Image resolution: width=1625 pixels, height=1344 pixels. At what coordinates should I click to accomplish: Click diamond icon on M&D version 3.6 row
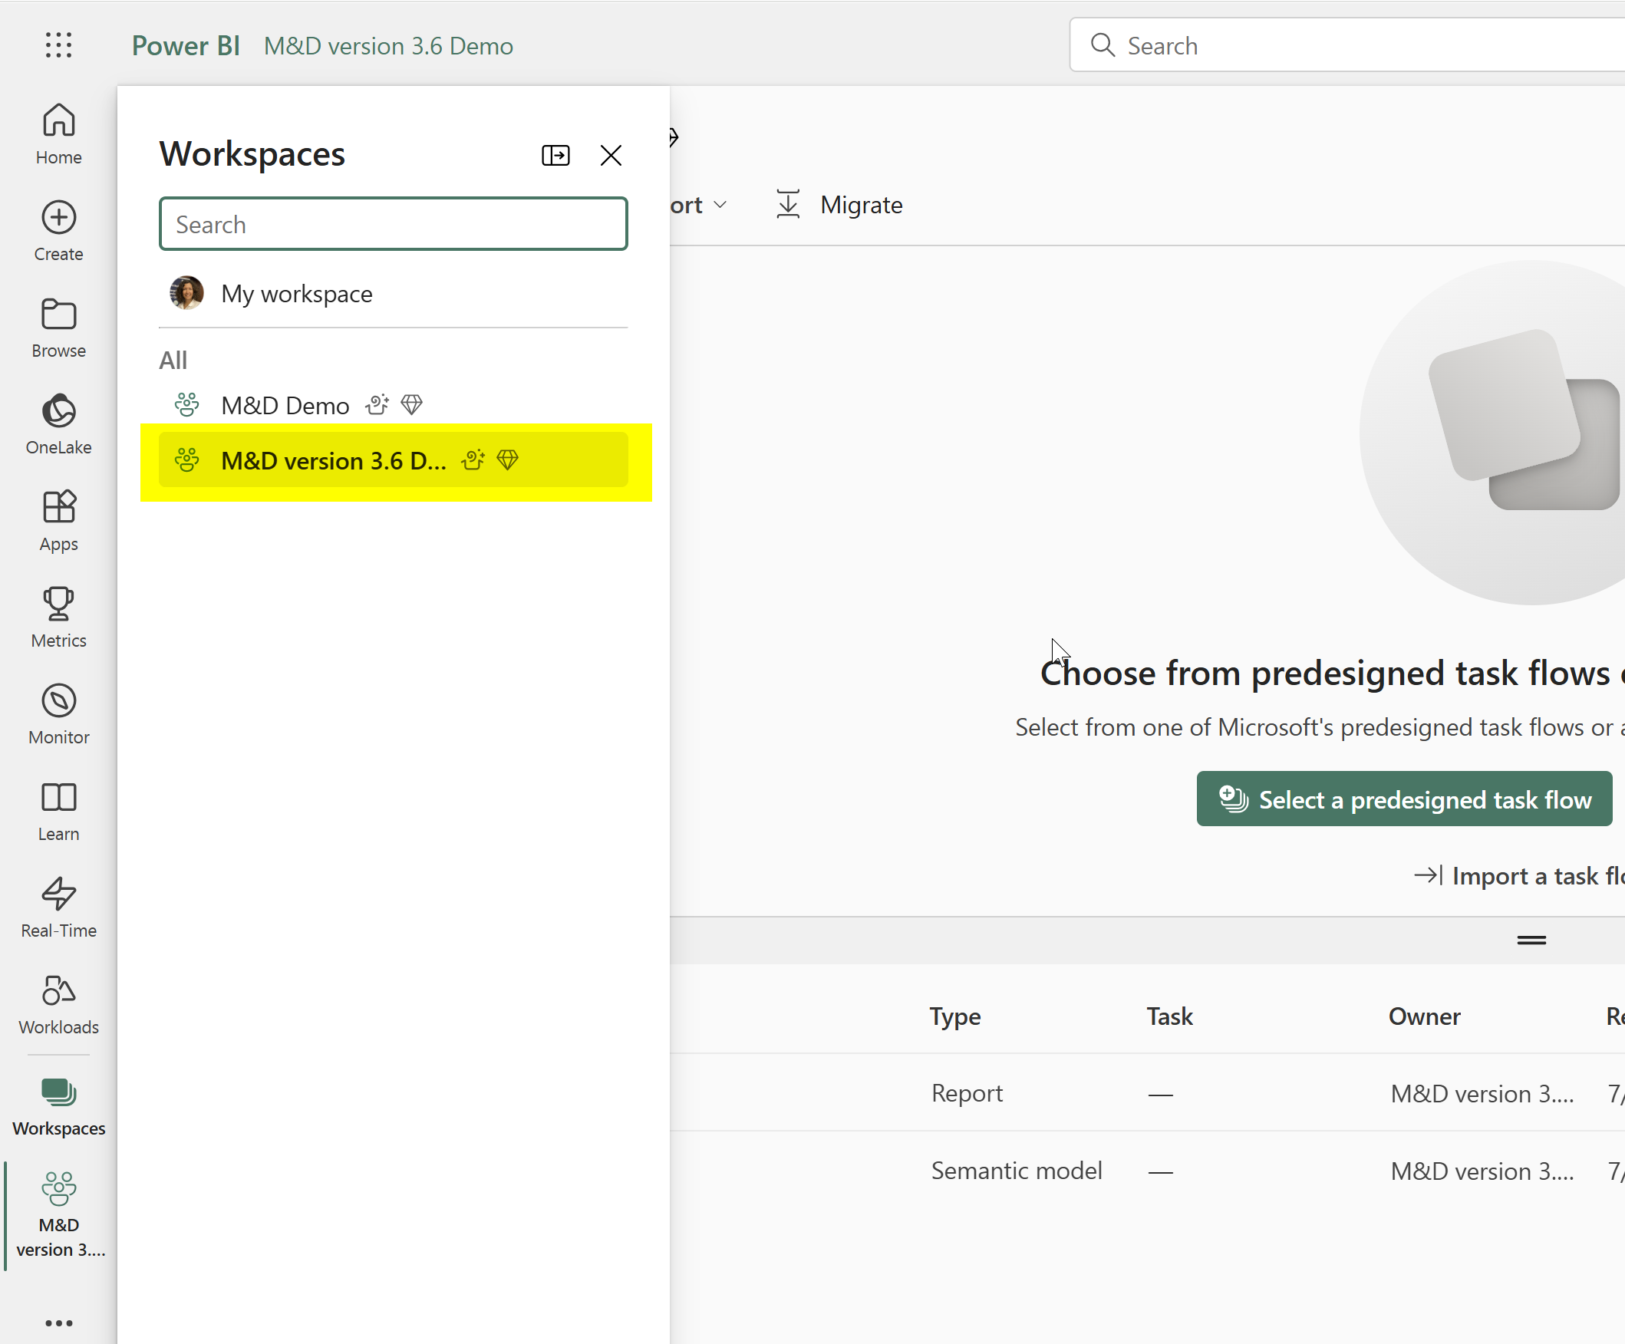pos(508,460)
